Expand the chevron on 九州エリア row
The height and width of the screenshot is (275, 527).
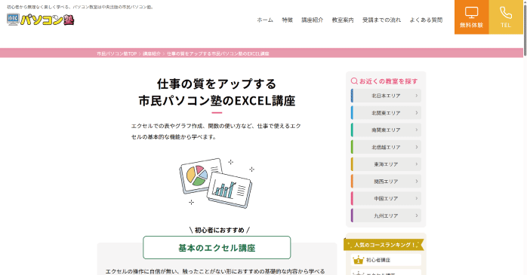[x=417, y=215]
